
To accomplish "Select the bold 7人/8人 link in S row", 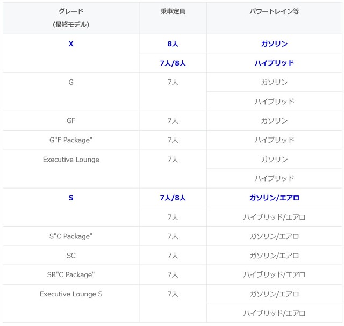I will [173, 198].
